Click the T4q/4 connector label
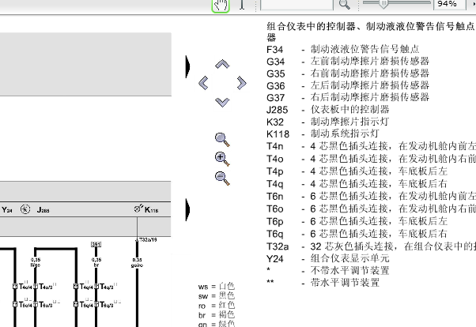The width and height of the screenshot is (476, 327). click(x=86, y=287)
